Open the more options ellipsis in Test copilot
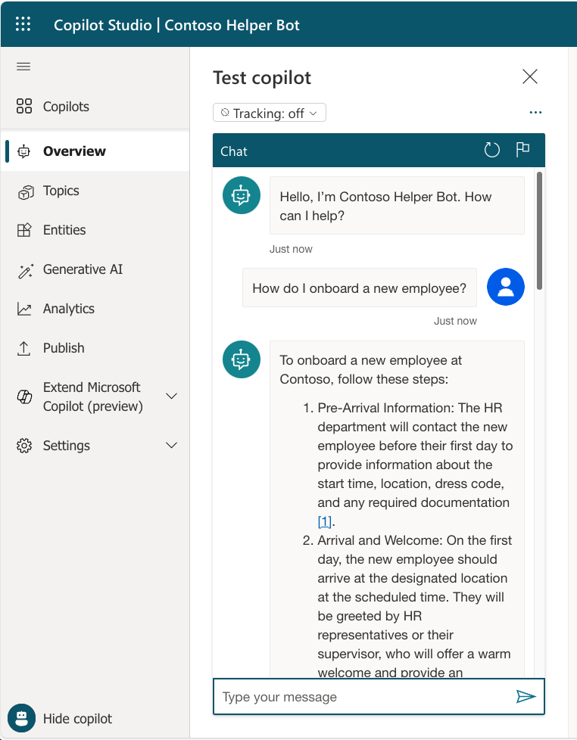 tap(535, 112)
